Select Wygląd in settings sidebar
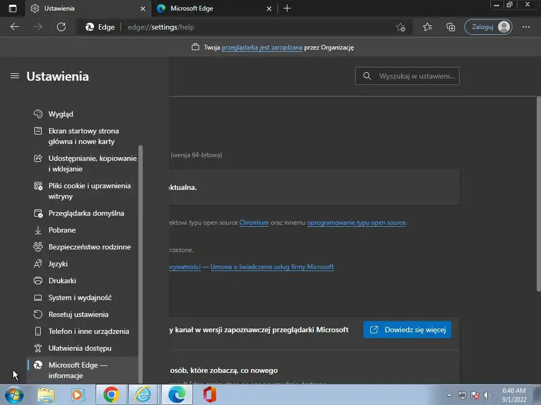Image resolution: width=541 pixels, height=405 pixels. click(61, 114)
